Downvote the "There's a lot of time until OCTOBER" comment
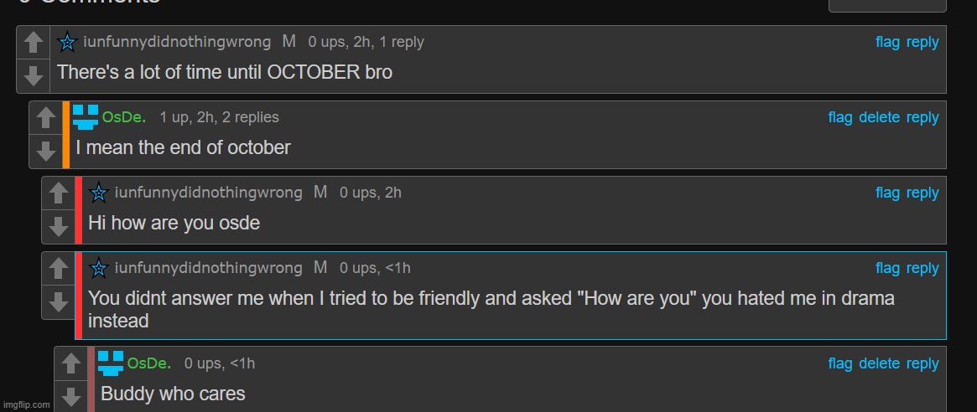Image resolution: width=977 pixels, height=412 pixels. (x=33, y=76)
